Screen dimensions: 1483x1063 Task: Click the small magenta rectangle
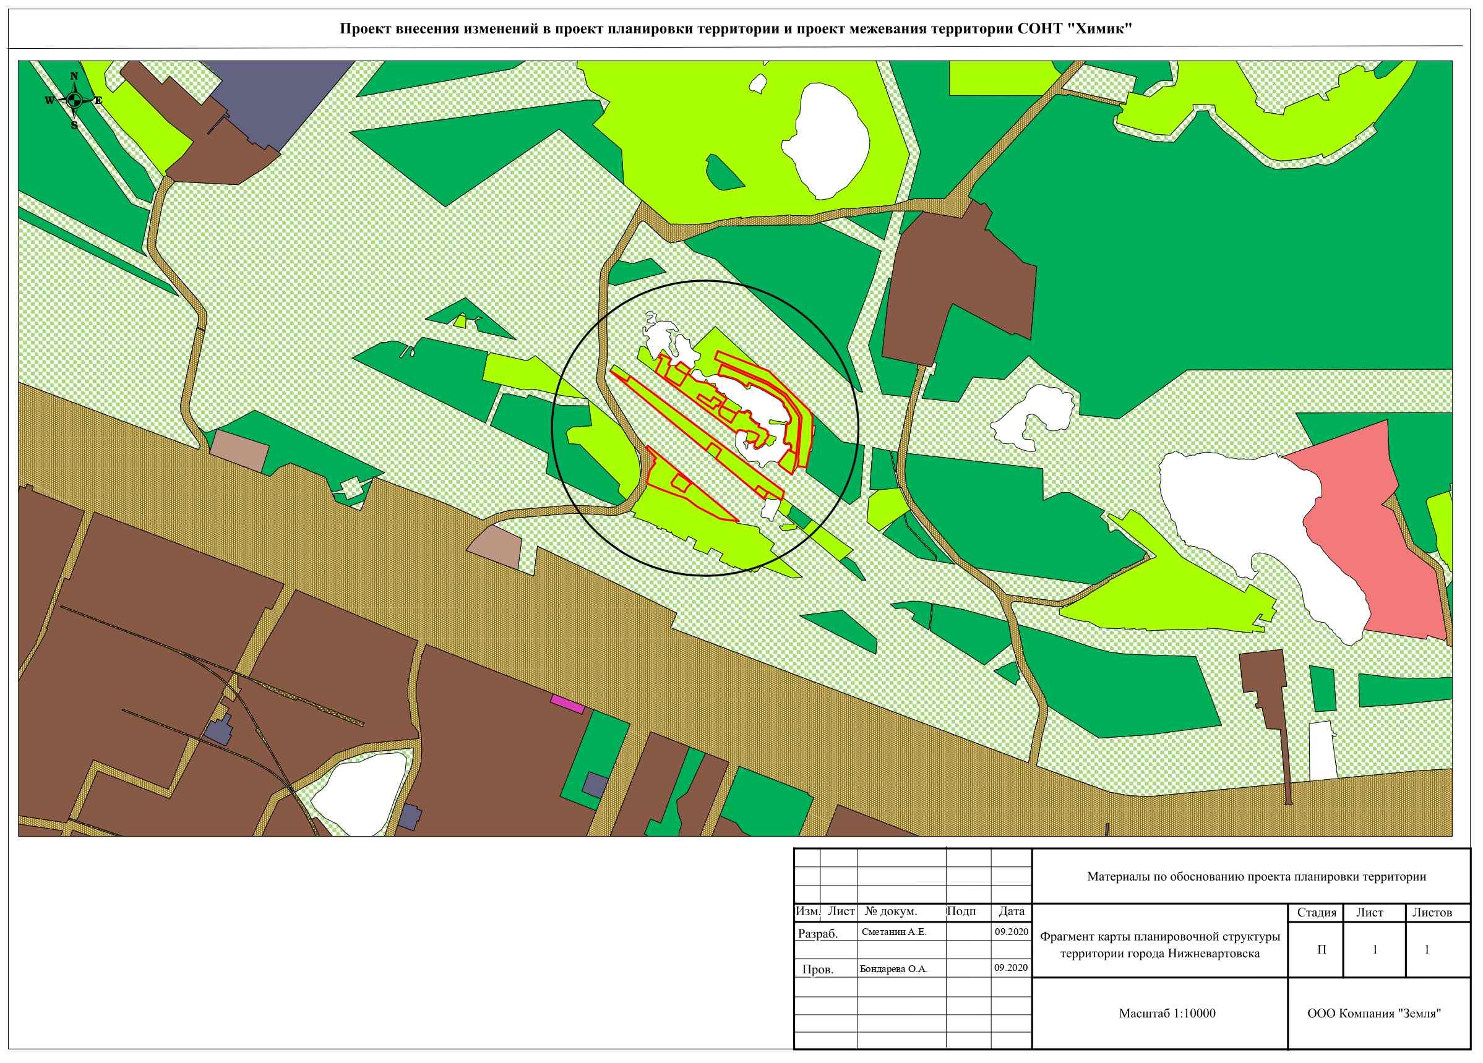[x=566, y=705]
